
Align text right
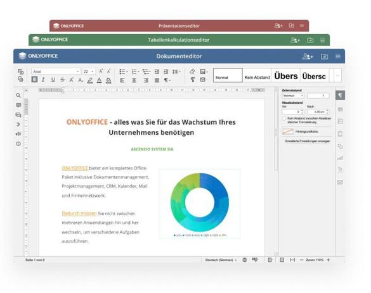[x=146, y=80]
